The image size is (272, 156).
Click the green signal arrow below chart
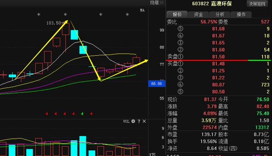pyautogui.click(x=82, y=114)
